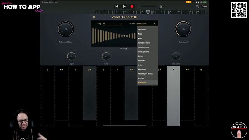The width and height of the screenshot is (249, 140).
Task: Click the vibrato Depth knob
Action: pos(71,56)
